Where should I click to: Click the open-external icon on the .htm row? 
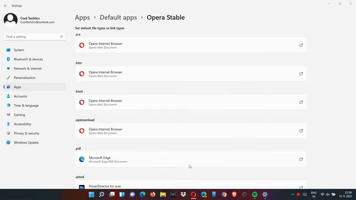click(301, 74)
